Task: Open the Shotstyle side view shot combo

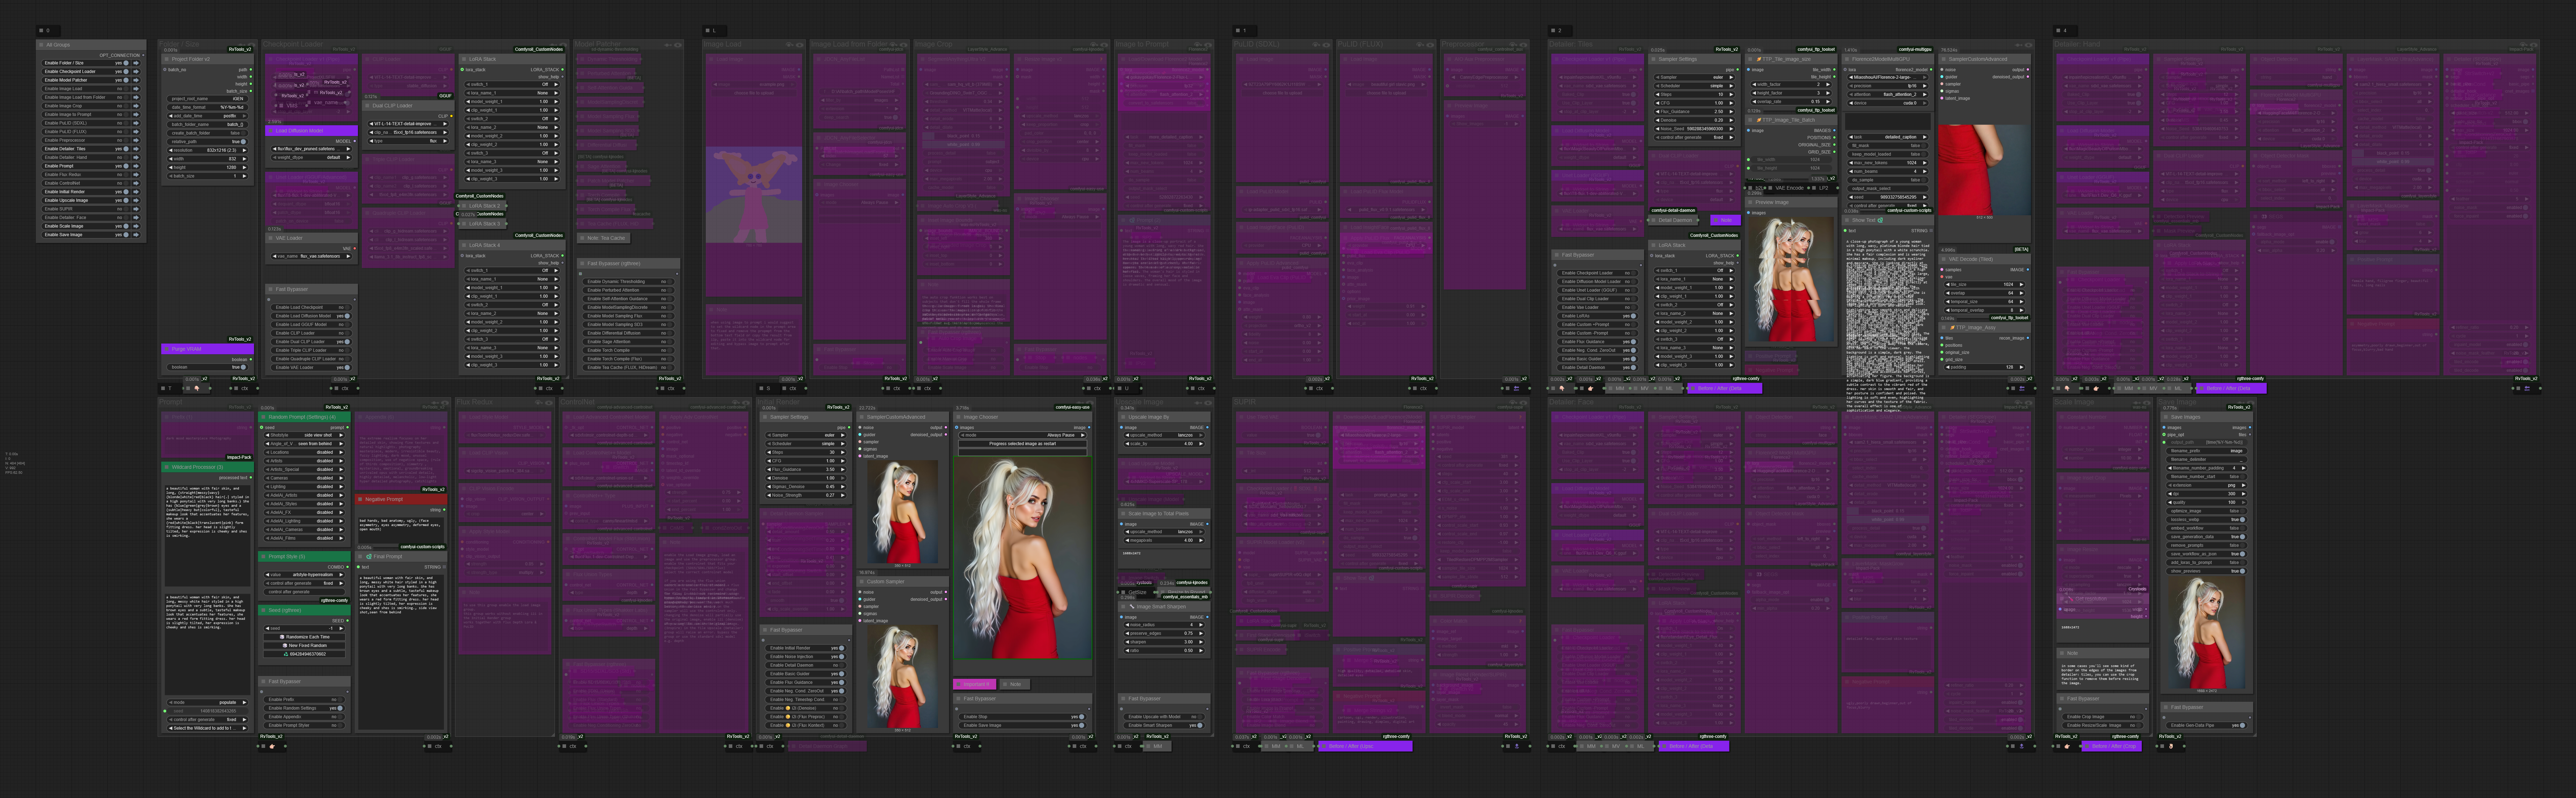Action: [305, 436]
